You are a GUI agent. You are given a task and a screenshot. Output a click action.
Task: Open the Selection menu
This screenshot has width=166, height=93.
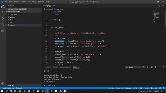[17, 2]
